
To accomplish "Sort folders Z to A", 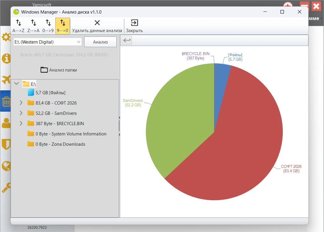I will 33,26.
